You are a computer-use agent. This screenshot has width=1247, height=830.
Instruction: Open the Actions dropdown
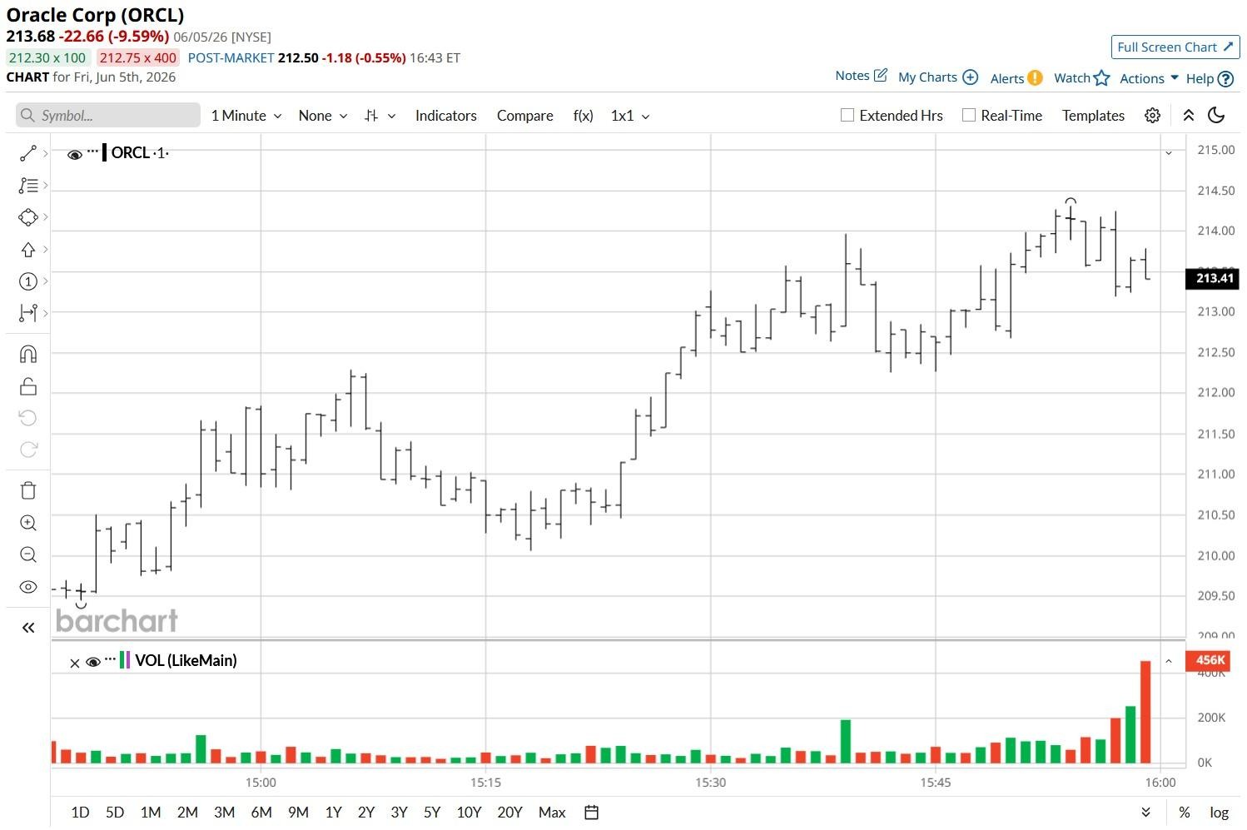click(1149, 78)
